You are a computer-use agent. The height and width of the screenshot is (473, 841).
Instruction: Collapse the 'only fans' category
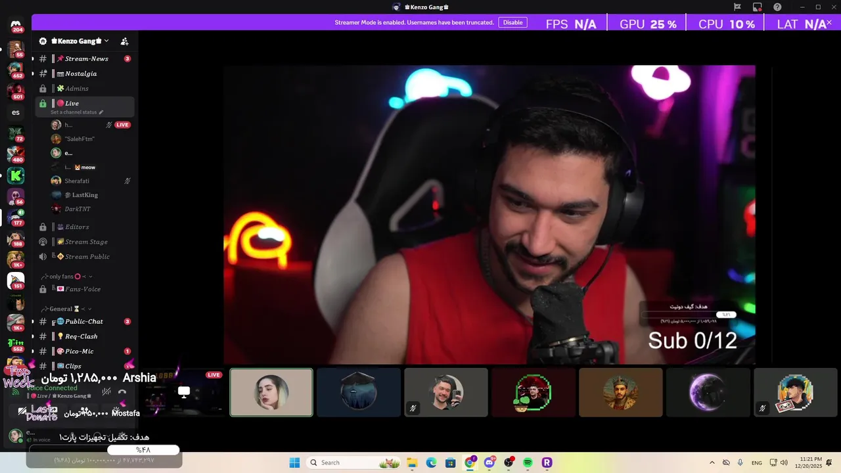click(68, 277)
